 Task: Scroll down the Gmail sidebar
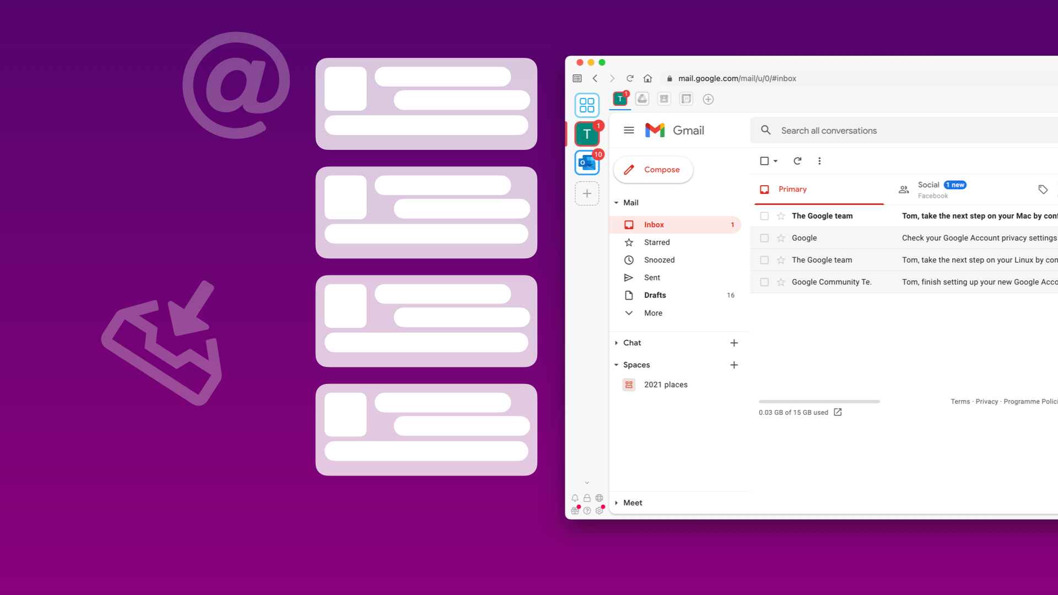[587, 483]
